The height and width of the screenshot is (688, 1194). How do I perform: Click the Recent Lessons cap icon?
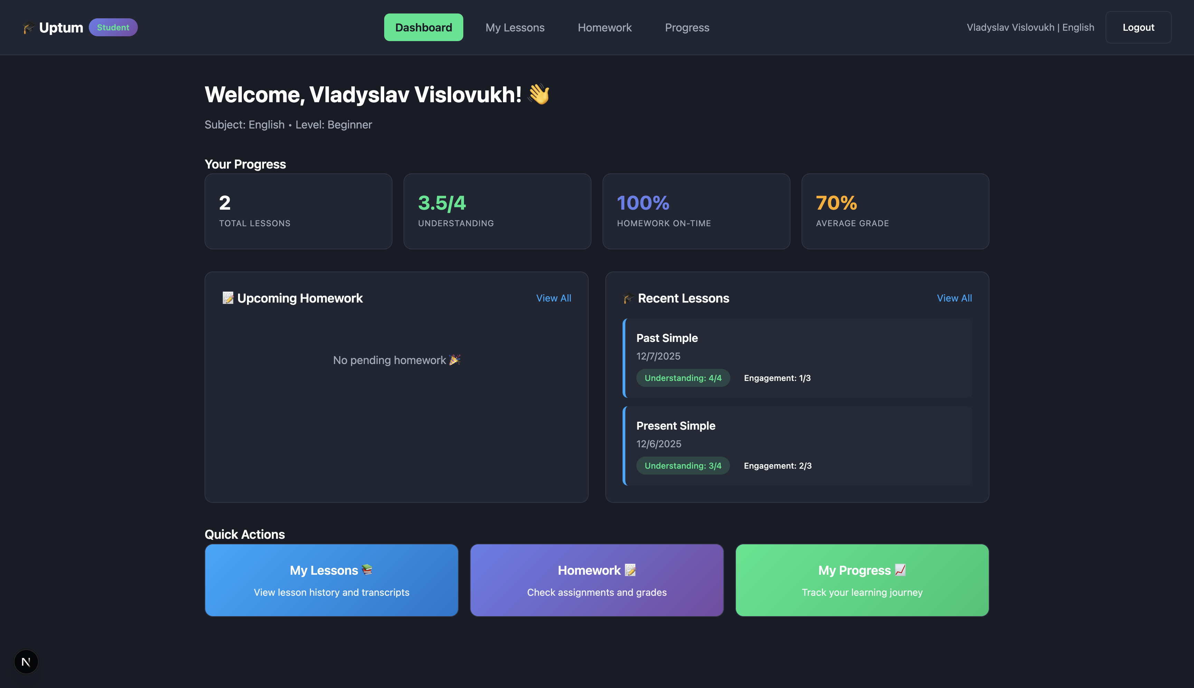click(628, 298)
